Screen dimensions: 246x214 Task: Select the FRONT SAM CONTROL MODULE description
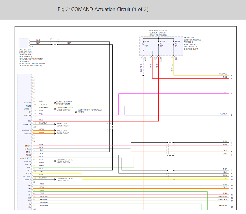coord(192,43)
